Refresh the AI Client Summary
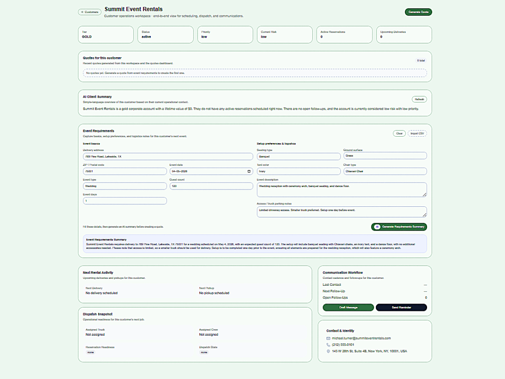 click(x=419, y=99)
